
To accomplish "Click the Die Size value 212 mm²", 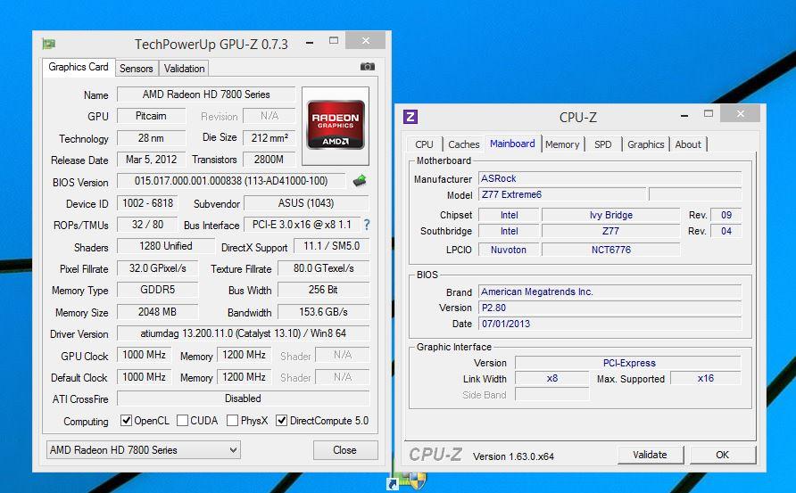I will [269, 137].
